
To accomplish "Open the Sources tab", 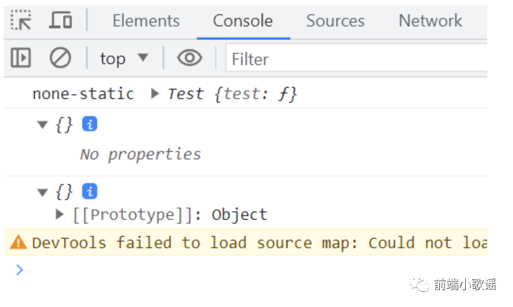I will coord(335,21).
